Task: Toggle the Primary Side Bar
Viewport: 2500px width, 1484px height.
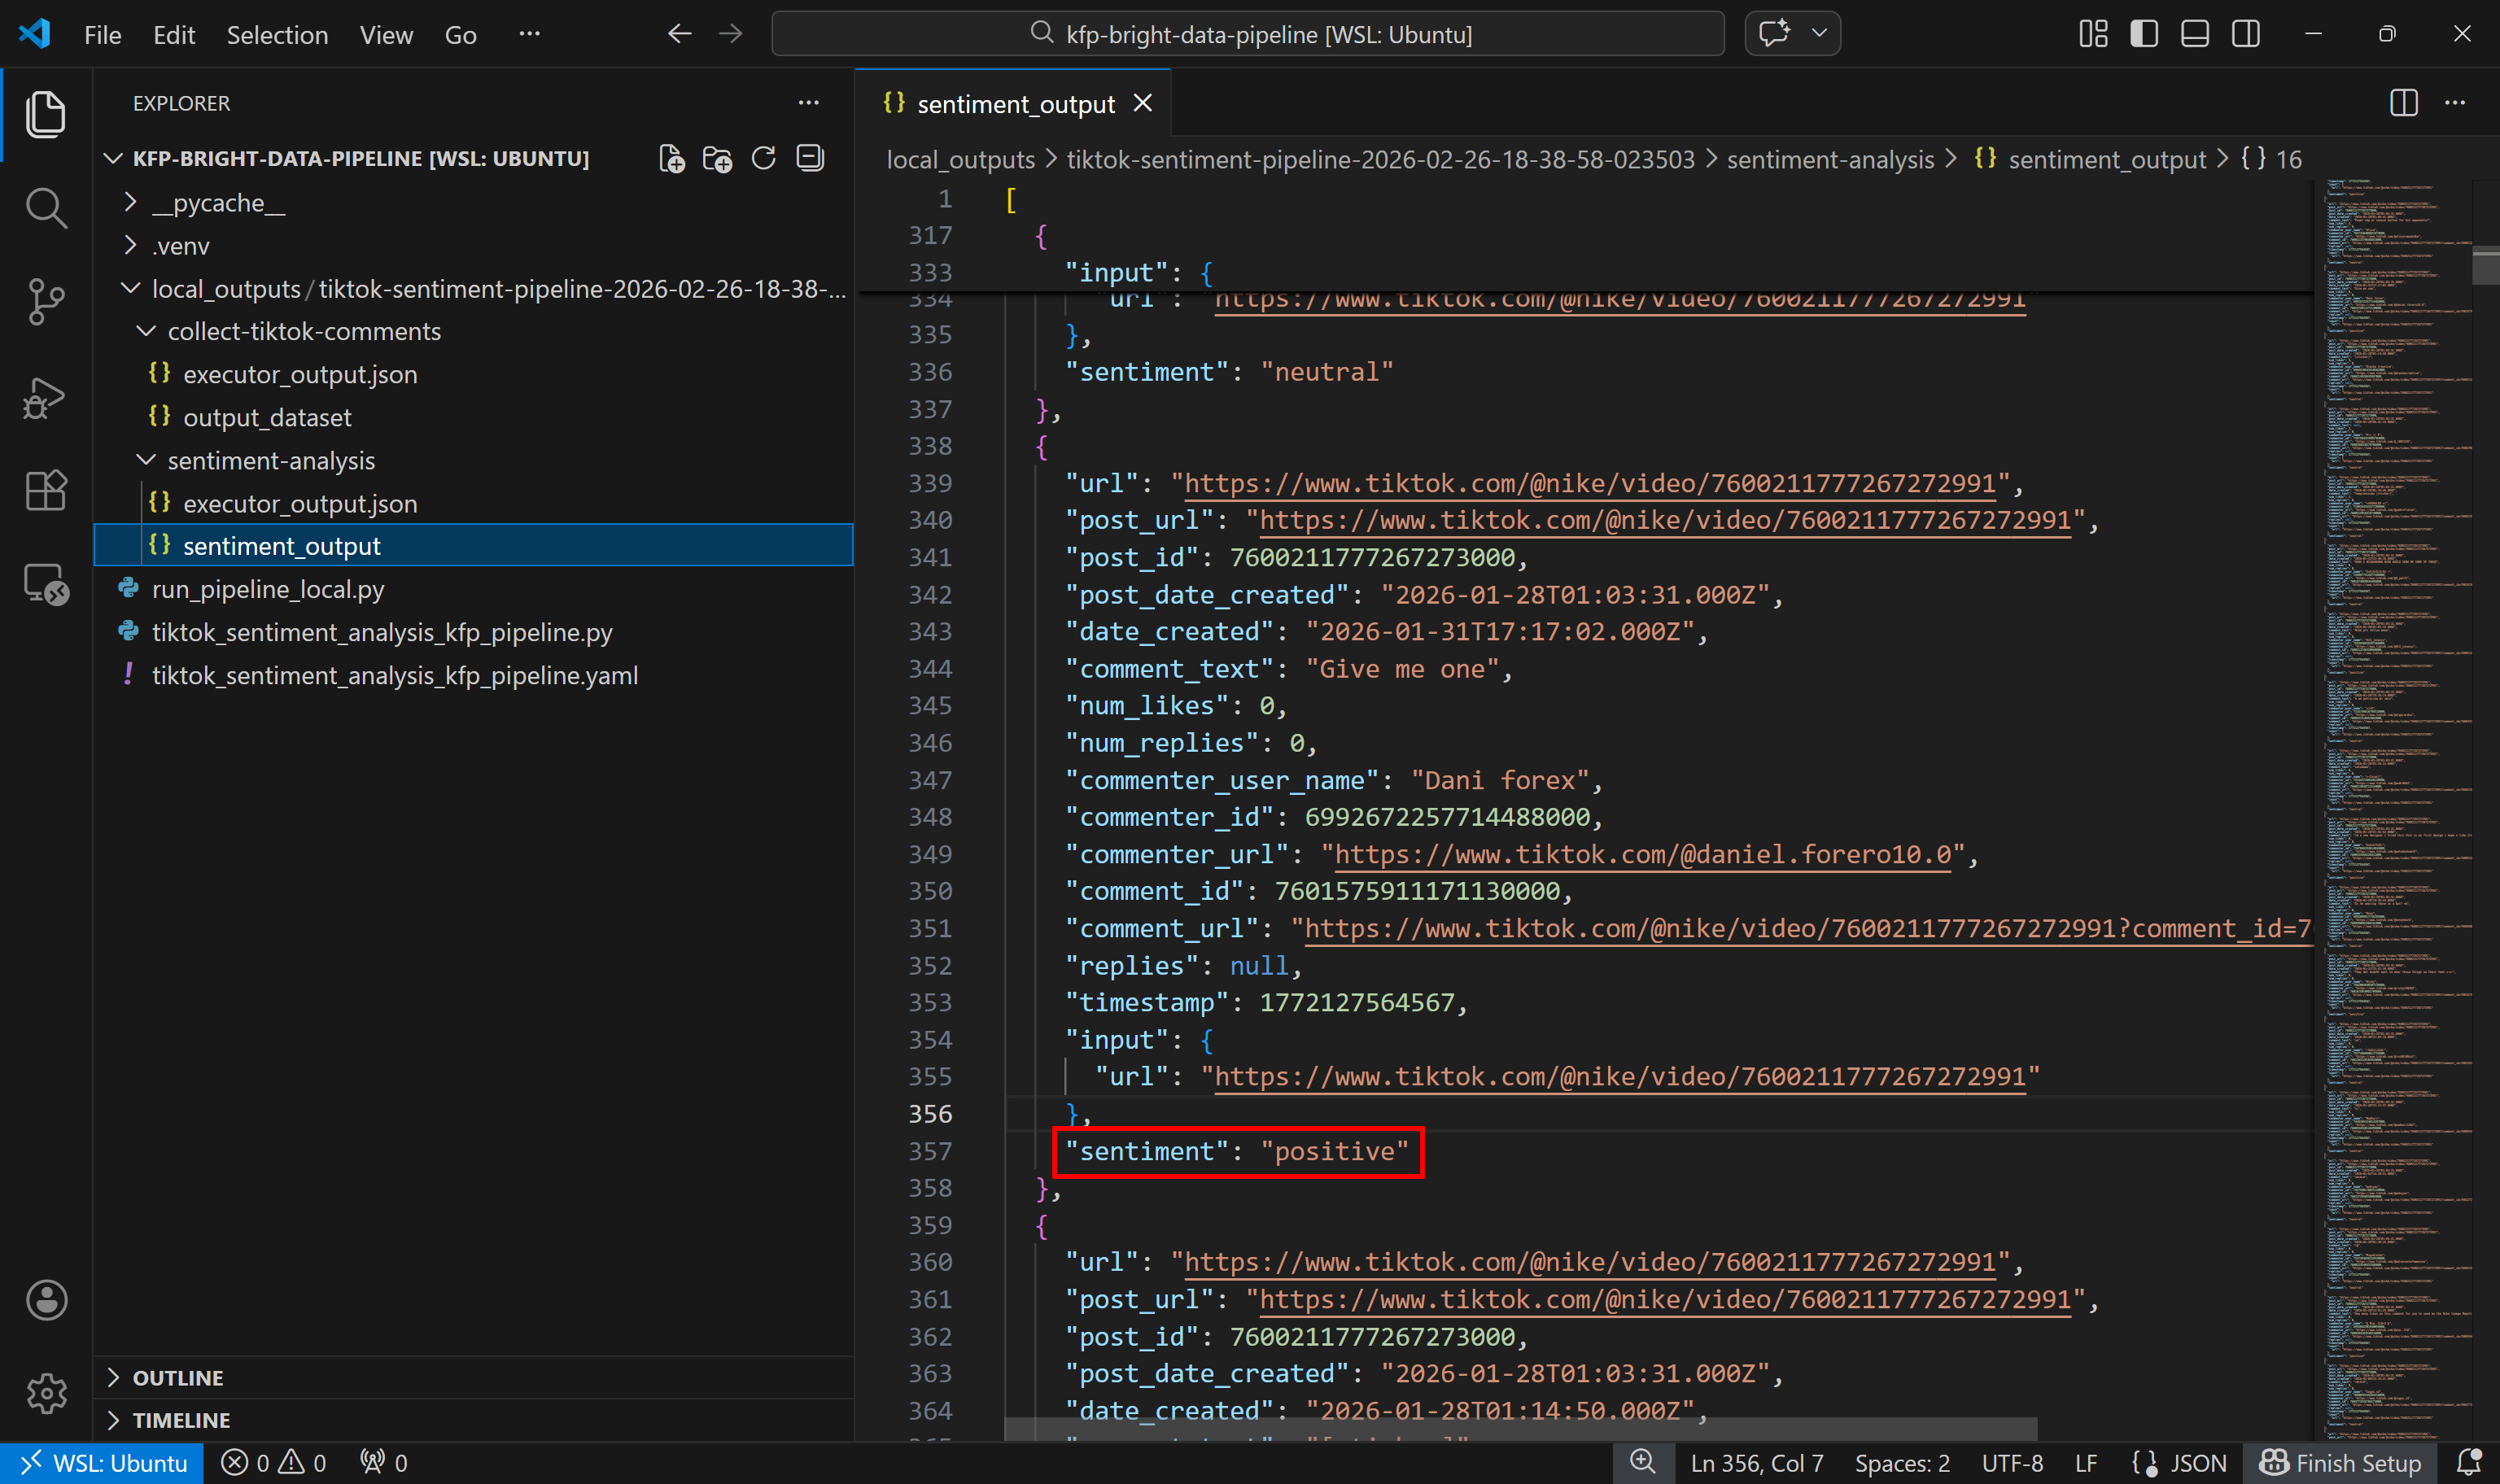Action: 2143,33
